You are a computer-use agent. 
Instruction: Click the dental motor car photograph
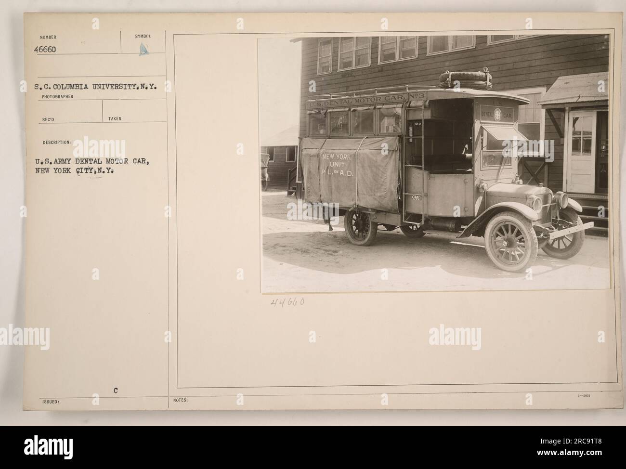[435, 163]
